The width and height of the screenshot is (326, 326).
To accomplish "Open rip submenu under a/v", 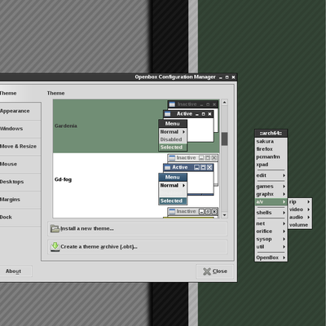I will 300,202.
